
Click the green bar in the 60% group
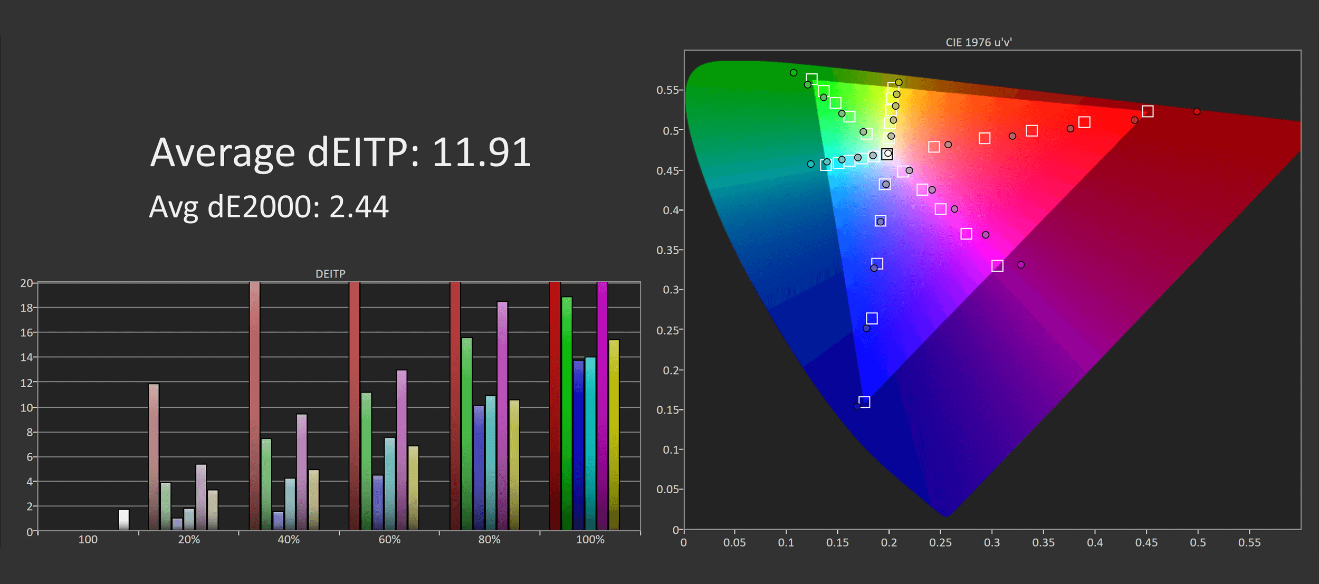pos(366,462)
